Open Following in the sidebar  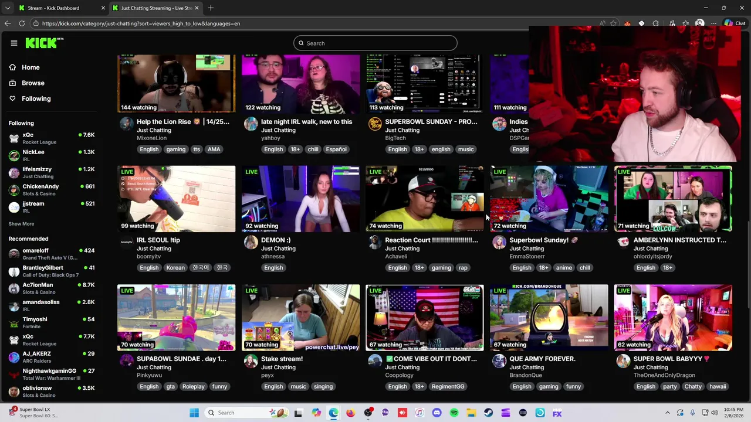click(36, 98)
